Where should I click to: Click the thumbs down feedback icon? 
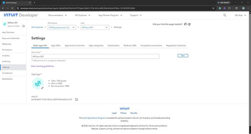pyautogui.click(x=189, y=24)
